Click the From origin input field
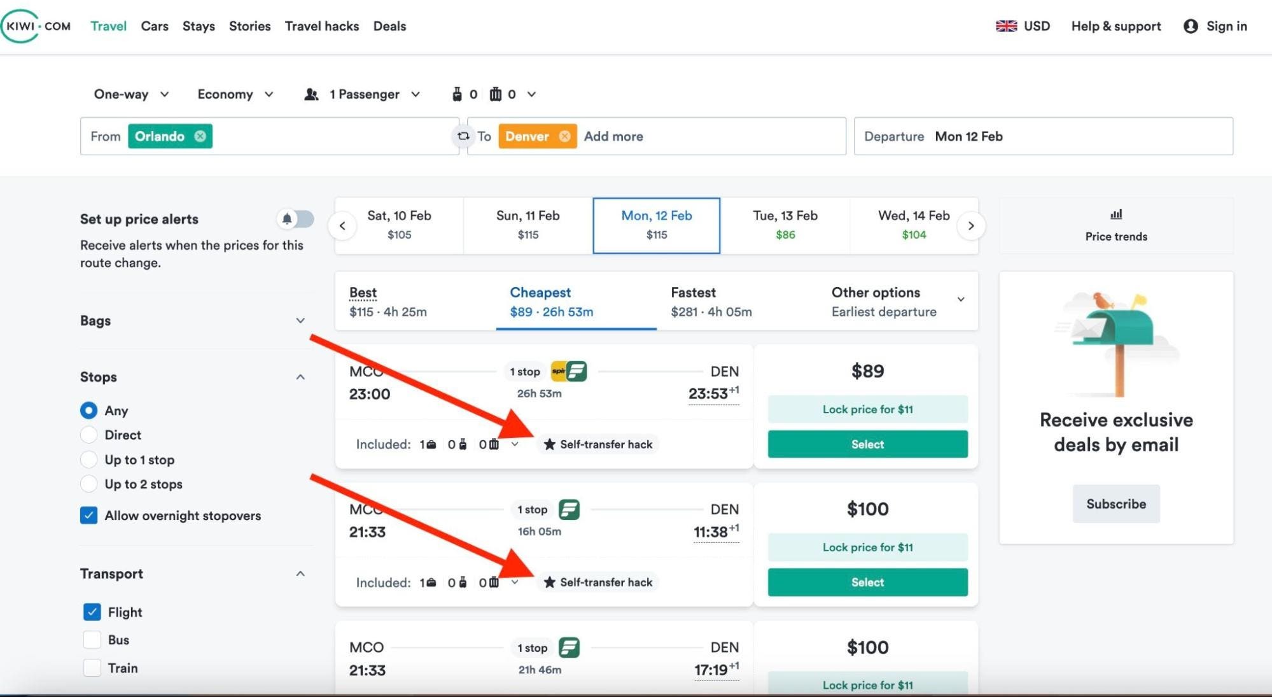The image size is (1272, 697). [x=269, y=136]
